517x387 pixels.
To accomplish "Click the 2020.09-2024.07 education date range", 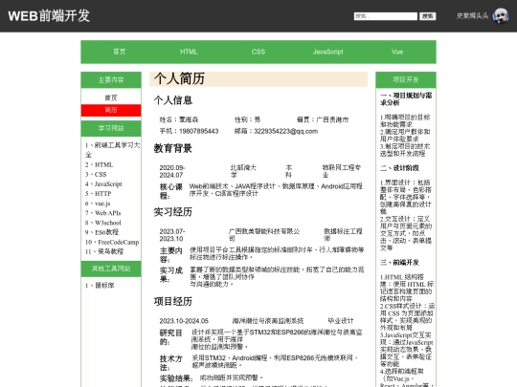I will 172,171.
